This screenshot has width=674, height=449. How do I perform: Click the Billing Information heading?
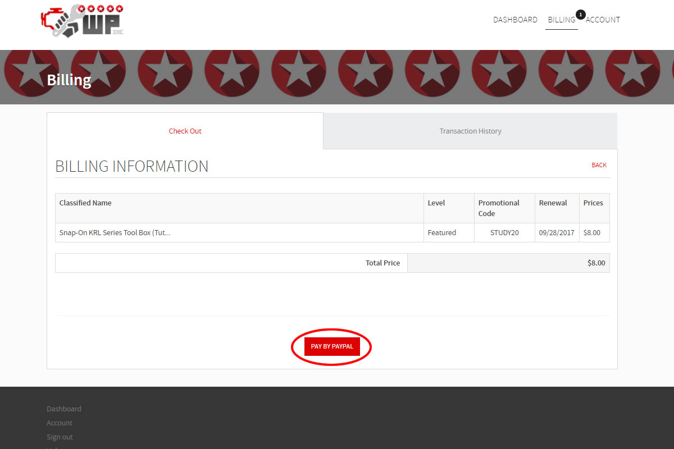[131, 166]
